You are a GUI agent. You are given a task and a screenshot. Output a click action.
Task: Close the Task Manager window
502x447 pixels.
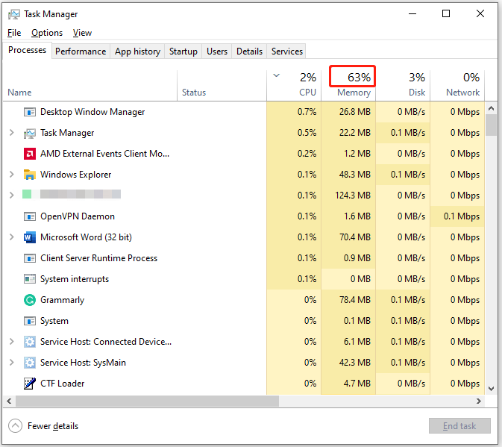(x=480, y=13)
